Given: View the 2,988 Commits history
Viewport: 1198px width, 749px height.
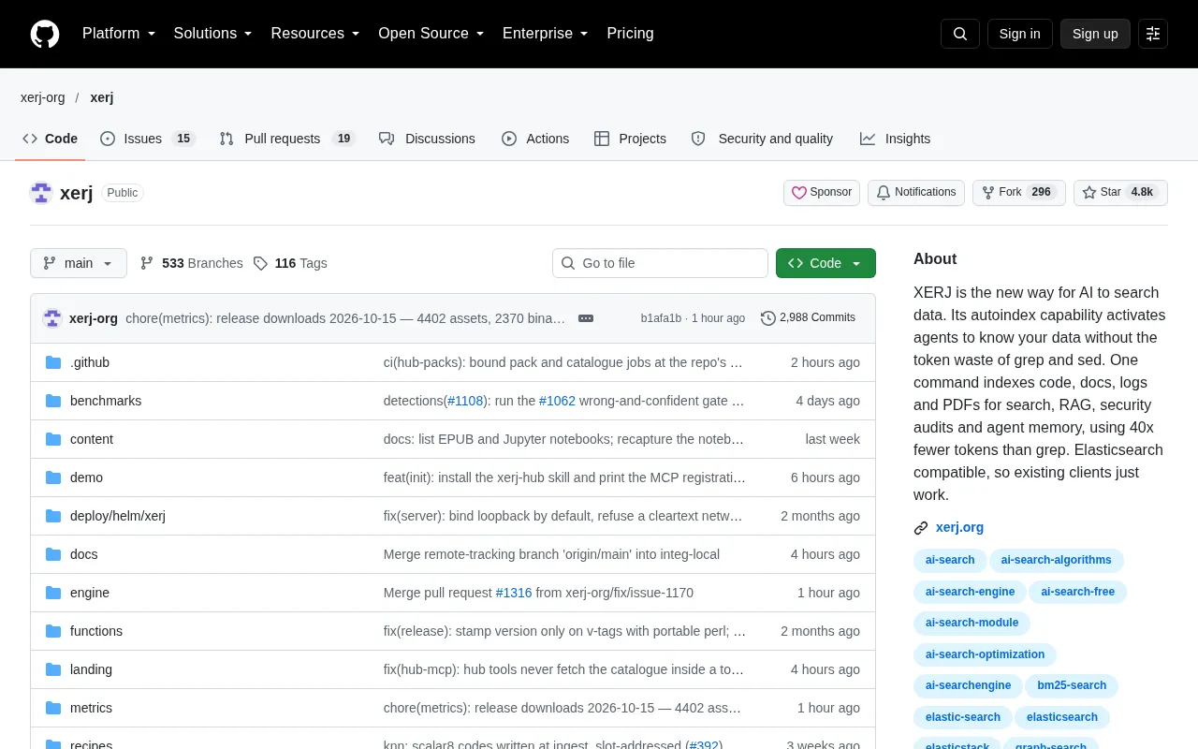Looking at the screenshot, I should tap(809, 318).
